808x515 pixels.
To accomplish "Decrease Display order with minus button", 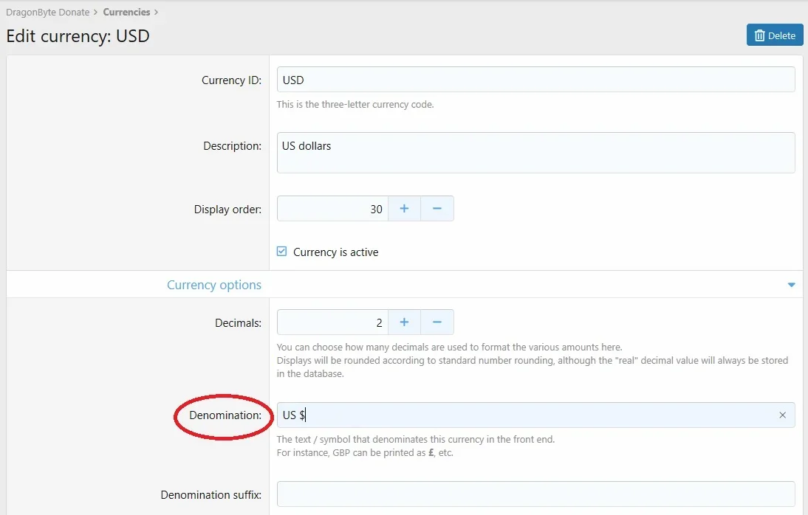I will 436,209.
